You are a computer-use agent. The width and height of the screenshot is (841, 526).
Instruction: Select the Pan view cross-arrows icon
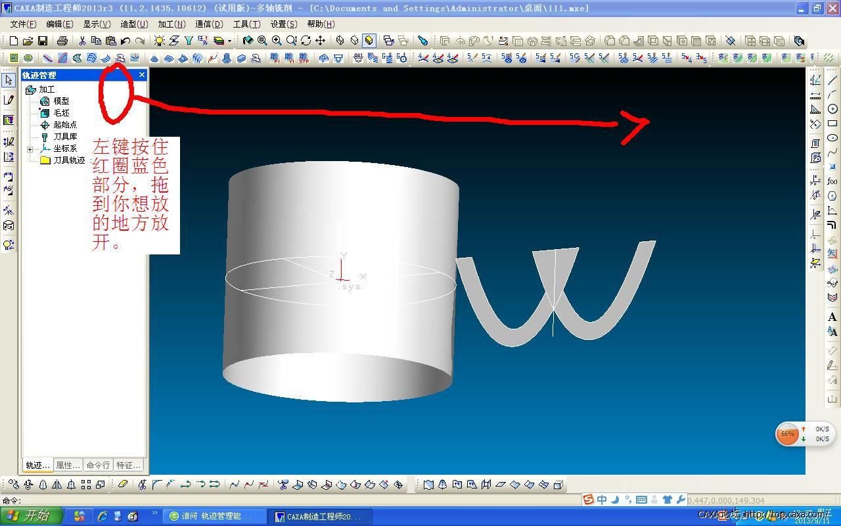(x=320, y=41)
